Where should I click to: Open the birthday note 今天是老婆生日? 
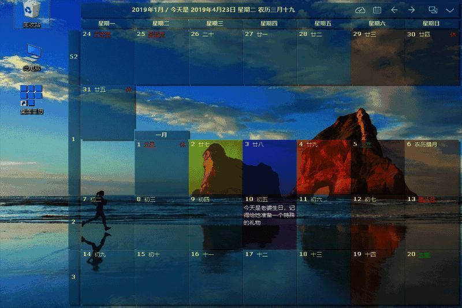pos(269,215)
